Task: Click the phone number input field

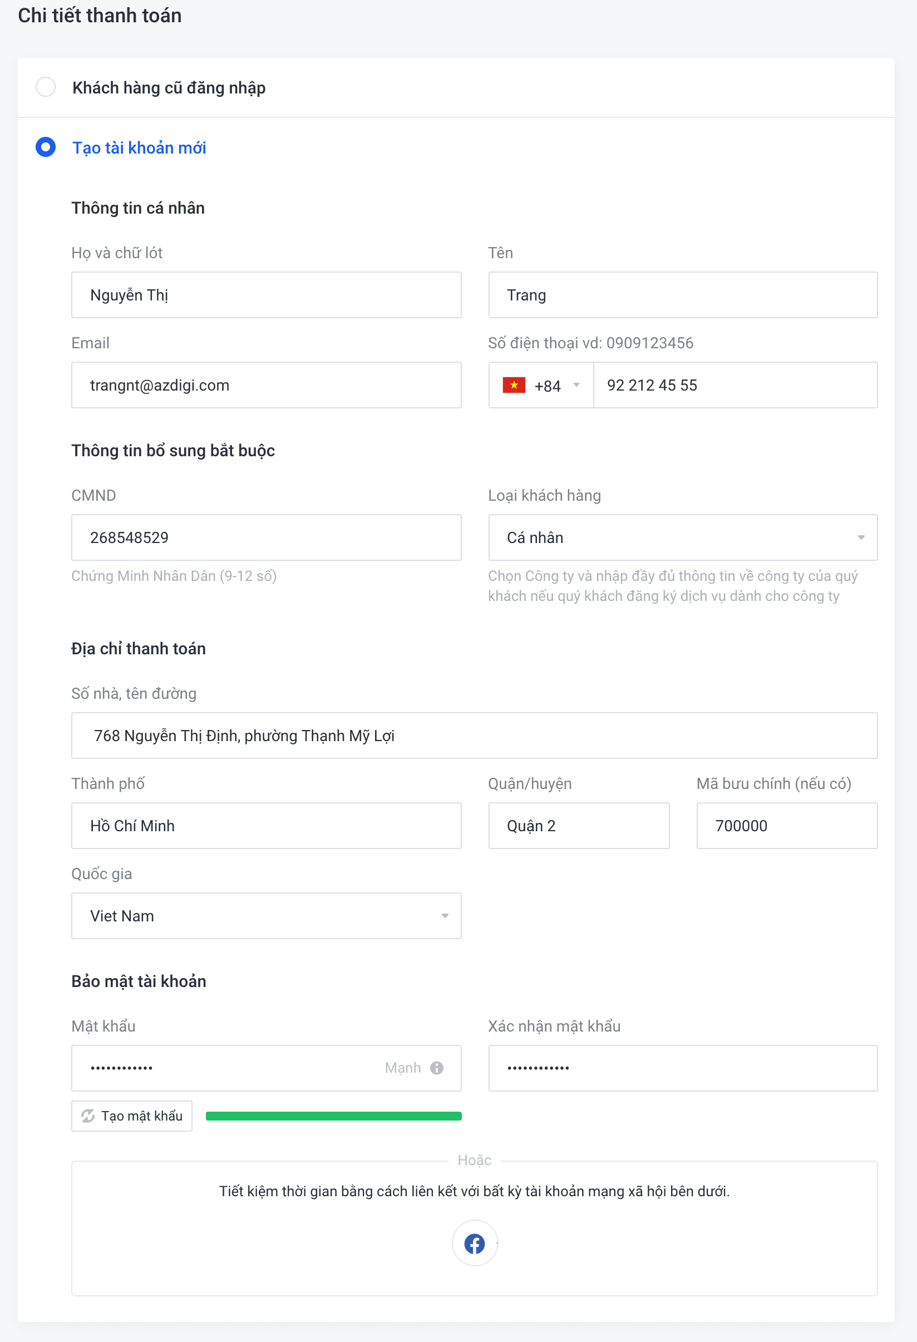Action: [x=734, y=385]
